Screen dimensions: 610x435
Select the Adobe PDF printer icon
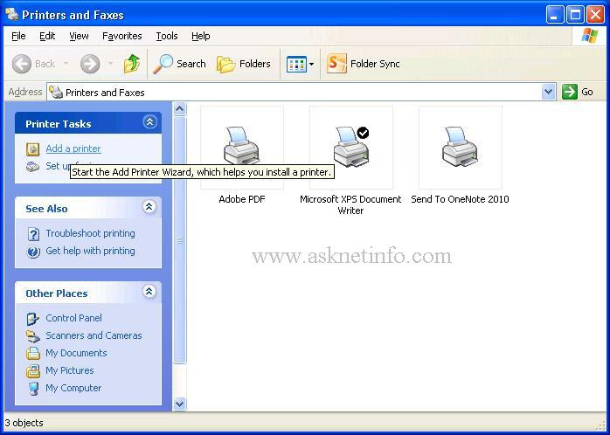[x=241, y=146]
